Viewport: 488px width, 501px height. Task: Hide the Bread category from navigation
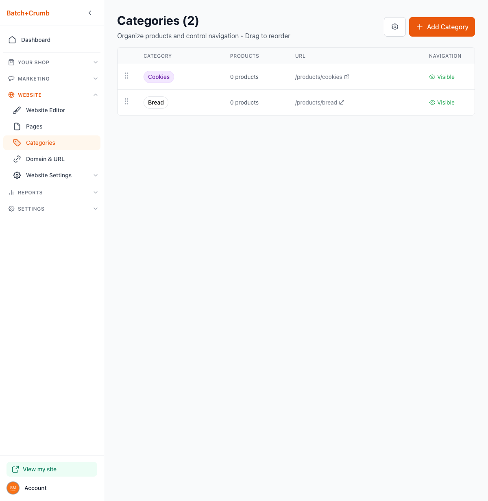[x=442, y=102]
